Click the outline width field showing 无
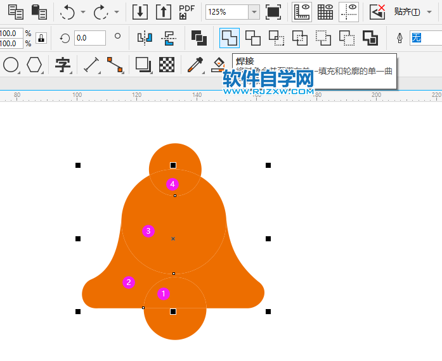The height and width of the screenshot is (361, 442). (x=425, y=38)
